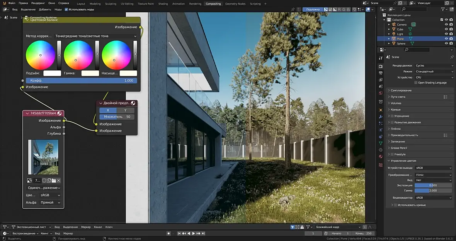The height and width of the screenshot is (241, 456).
Task: Click the fake user shield icon
Action: [x=44, y=181]
